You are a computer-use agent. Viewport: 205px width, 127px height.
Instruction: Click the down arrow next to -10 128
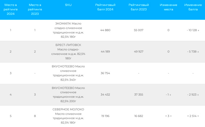pyautogui.click(x=198, y=30)
